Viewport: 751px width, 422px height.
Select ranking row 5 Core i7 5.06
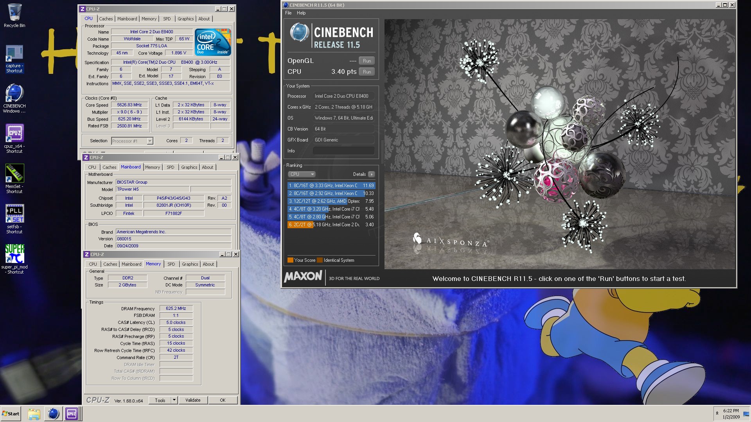331,217
